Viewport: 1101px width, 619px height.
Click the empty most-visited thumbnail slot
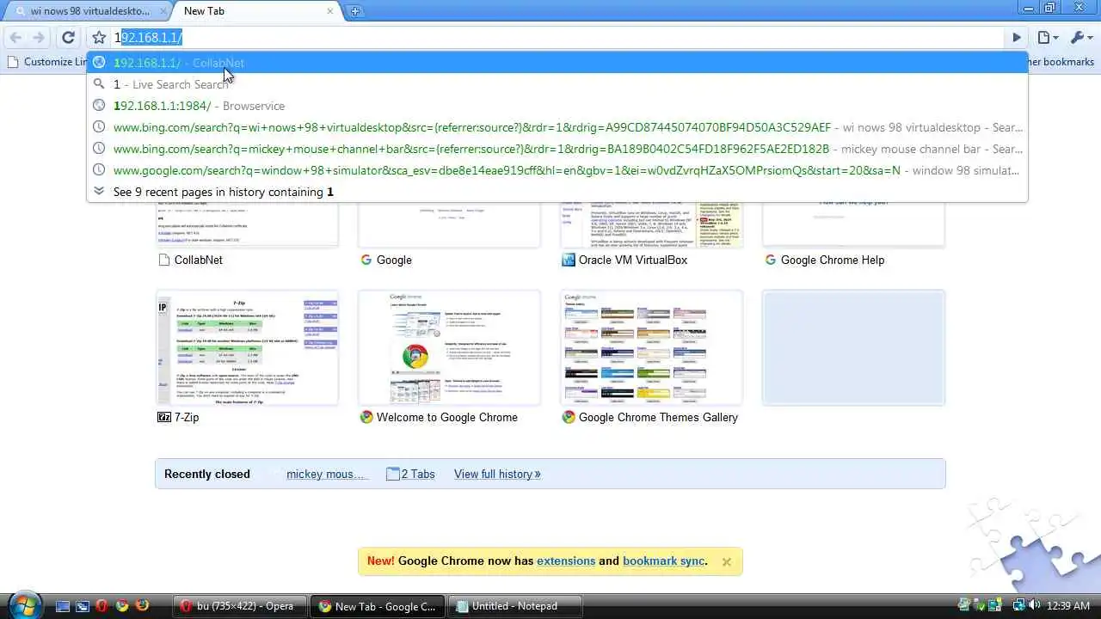coord(853,347)
